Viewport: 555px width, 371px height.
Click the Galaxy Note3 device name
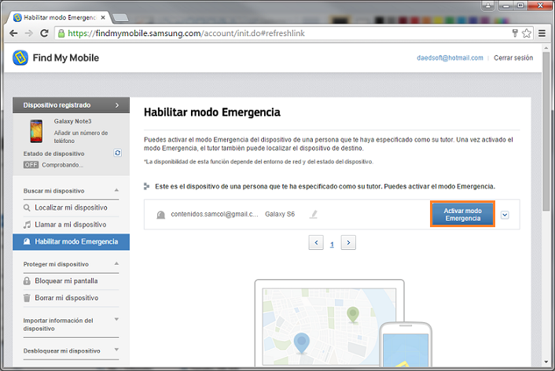[72, 121]
